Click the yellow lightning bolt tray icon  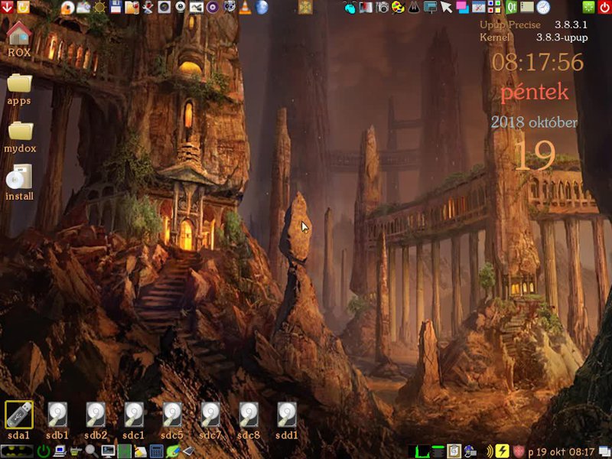pyautogui.click(x=503, y=451)
